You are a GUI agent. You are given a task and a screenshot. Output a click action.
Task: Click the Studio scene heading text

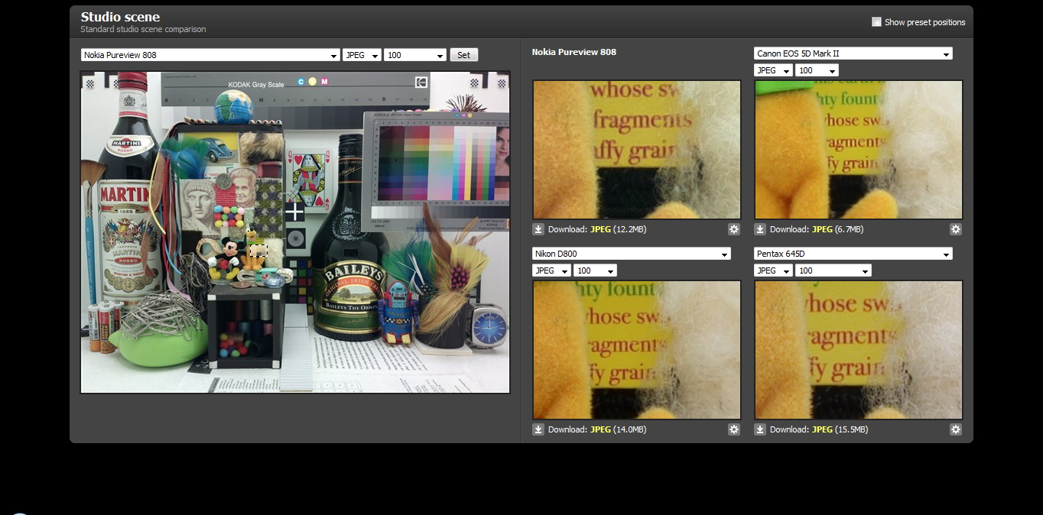pyautogui.click(x=120, y=17)
